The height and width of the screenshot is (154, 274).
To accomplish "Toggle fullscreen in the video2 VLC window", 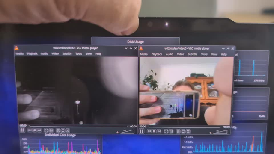I will click(x=46, y=130).
